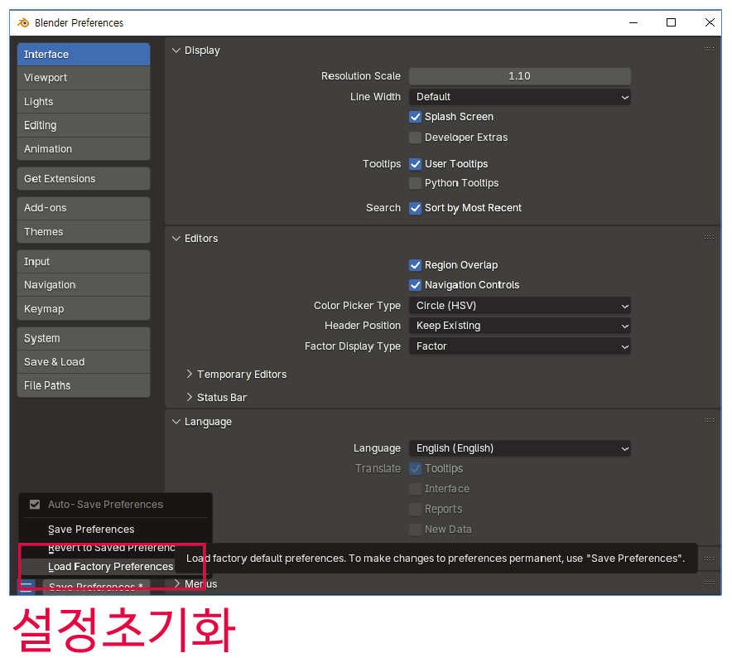Collapse the Language panel
The height and width of the screenshot is (658, 732).
(176, 422)
